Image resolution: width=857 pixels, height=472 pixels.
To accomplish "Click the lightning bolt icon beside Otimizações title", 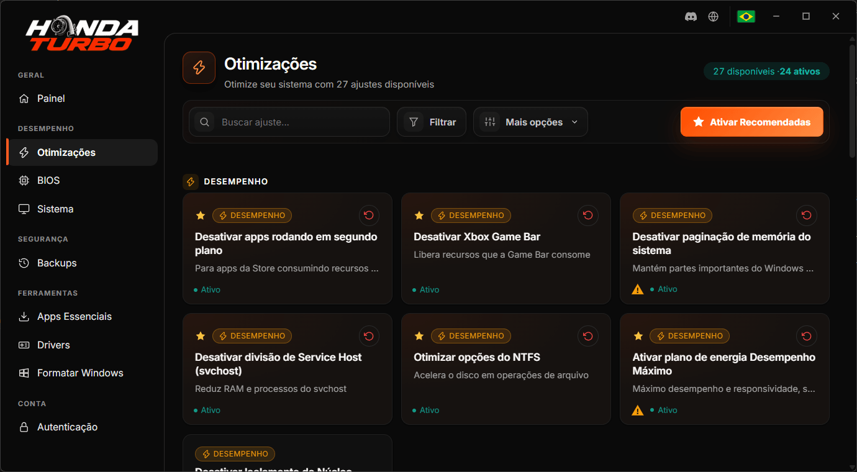I will pyautogui.click(x=199, y=68).
